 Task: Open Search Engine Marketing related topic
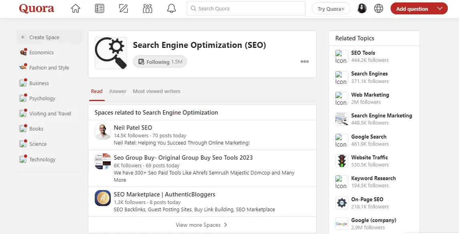click(x=381, y=115)
